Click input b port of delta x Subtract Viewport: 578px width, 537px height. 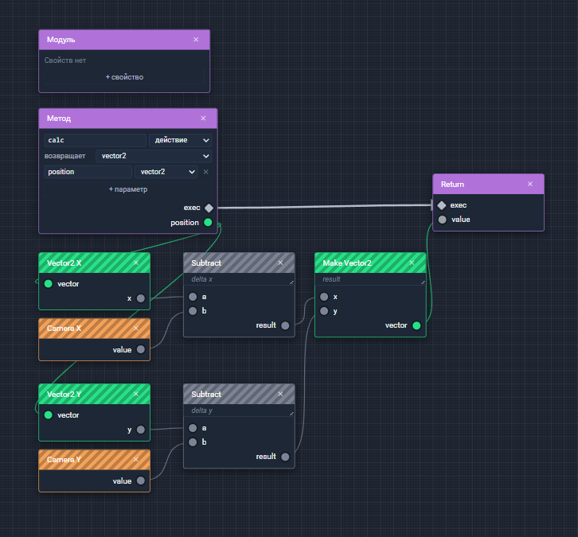tap(193, 311)
